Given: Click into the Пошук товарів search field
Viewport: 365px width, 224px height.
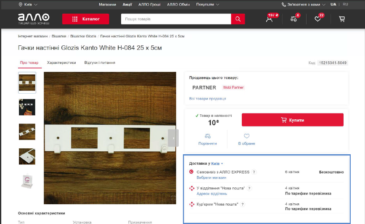Looking at the screenshot, I should click(x=176, y=19).
